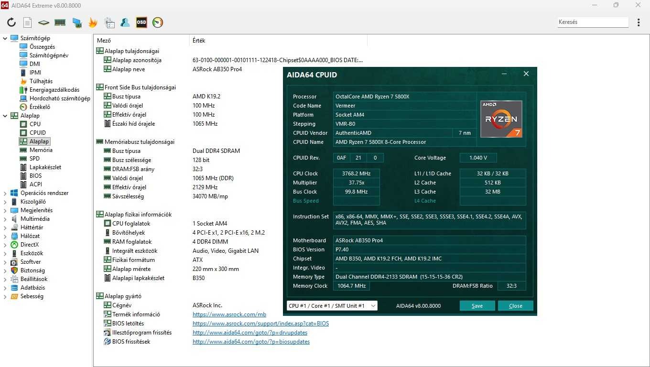The height and width of the screenshot is (367, 650).
Task: Open Energiagazdálkodás in the sidebar
Action: point(54,90)
